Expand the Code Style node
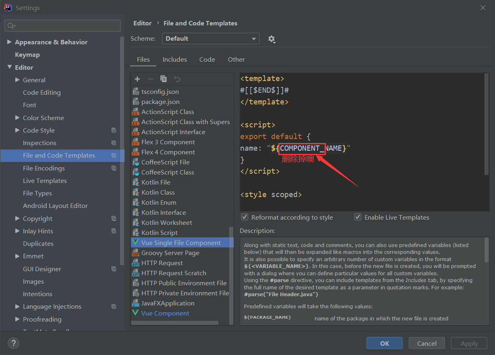The height and width of the screenshot is (355, 495). coord(17,130)
